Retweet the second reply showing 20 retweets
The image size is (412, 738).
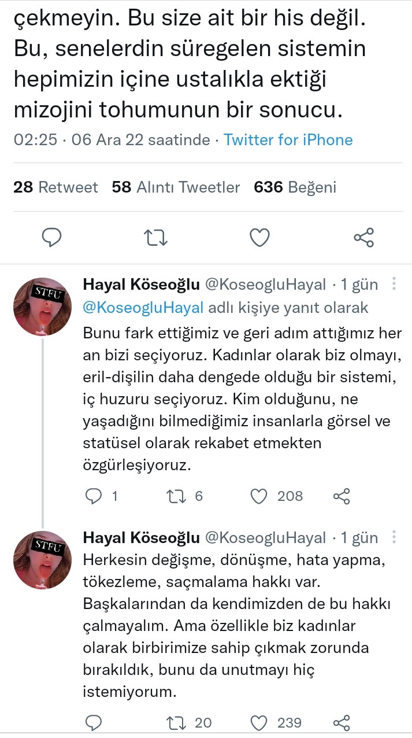coord(176,722)
